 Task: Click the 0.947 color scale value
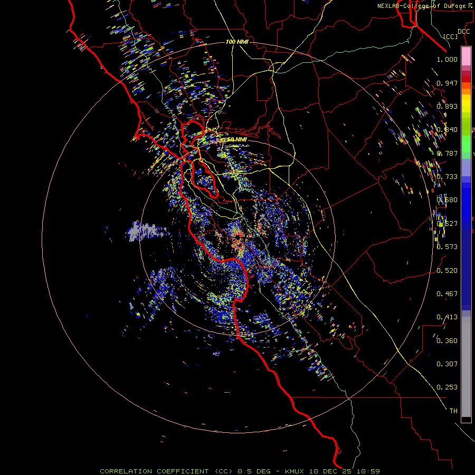pos(447,83)
